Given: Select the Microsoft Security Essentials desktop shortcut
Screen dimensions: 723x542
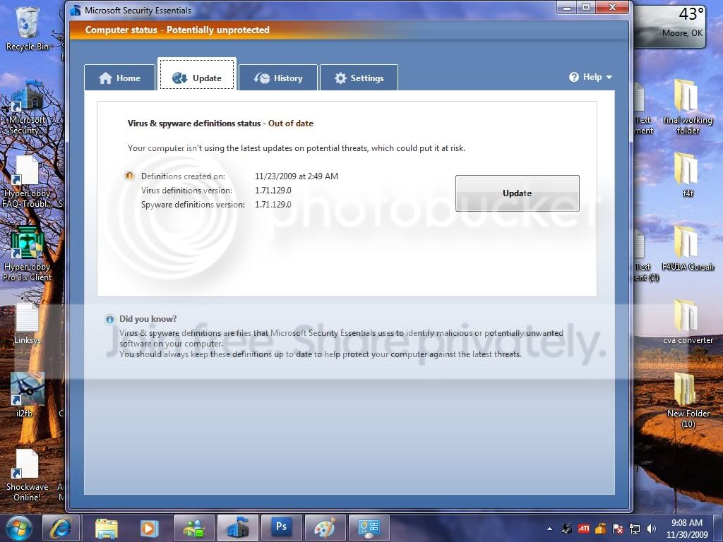Looking at the screenshot, I should click(x=28, y=108).
